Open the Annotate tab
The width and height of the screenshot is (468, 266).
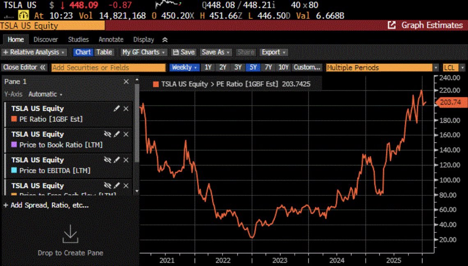click(x=111, y=40)
